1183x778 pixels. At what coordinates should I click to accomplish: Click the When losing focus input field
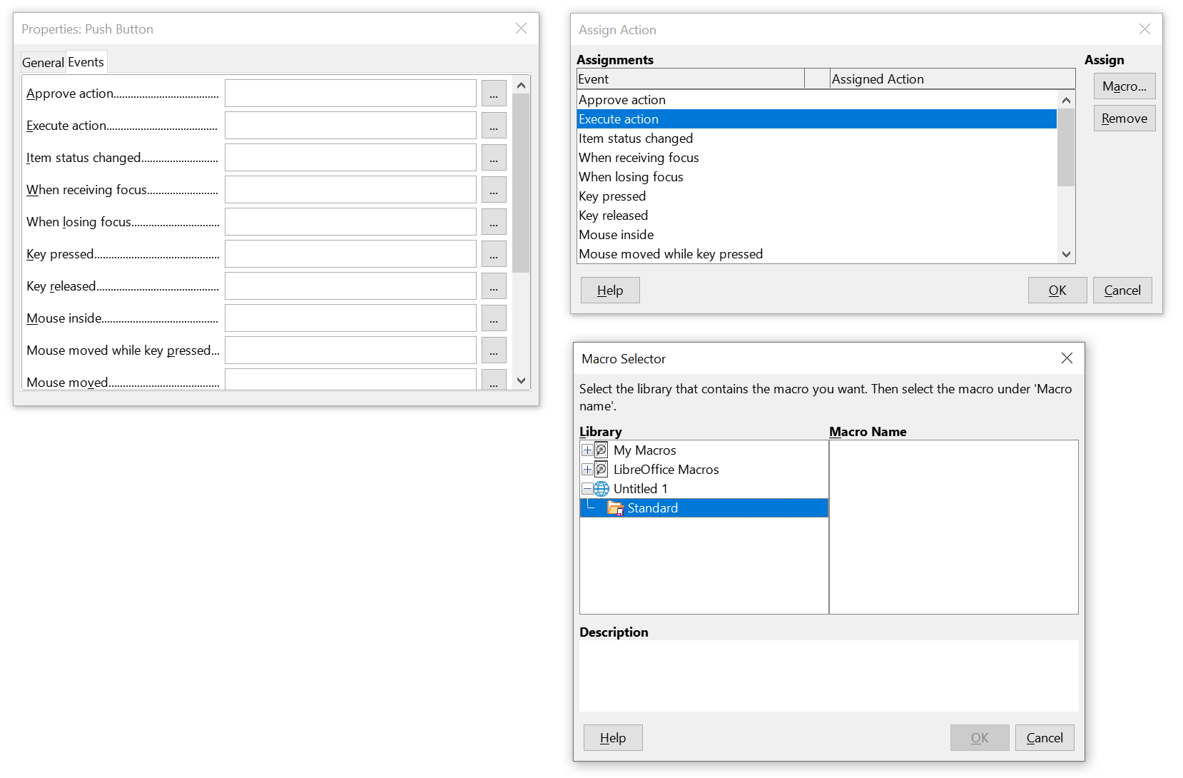[350, 222]
